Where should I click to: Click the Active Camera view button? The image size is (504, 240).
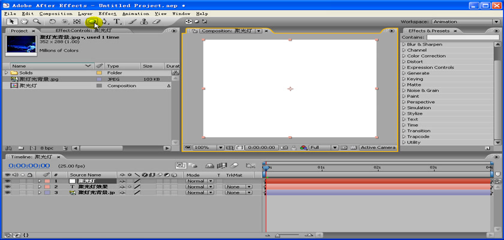click(377, 148)
